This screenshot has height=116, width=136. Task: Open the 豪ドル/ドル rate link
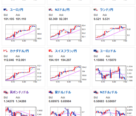63,92
